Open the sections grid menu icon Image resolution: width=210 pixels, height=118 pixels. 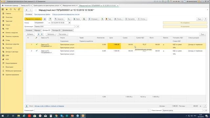point(3,10)
